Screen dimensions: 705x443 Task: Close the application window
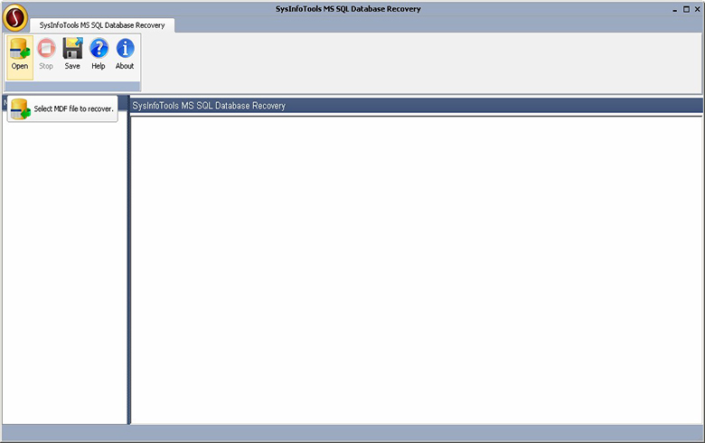[698, 9]
